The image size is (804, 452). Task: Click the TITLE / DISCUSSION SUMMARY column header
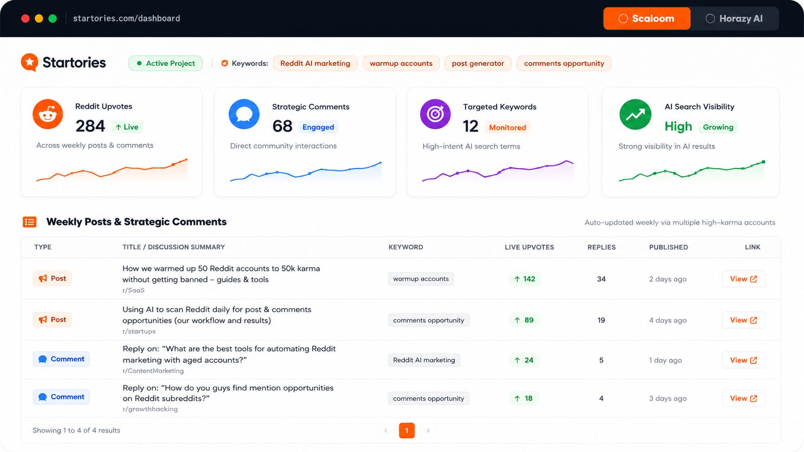point(174,247)
